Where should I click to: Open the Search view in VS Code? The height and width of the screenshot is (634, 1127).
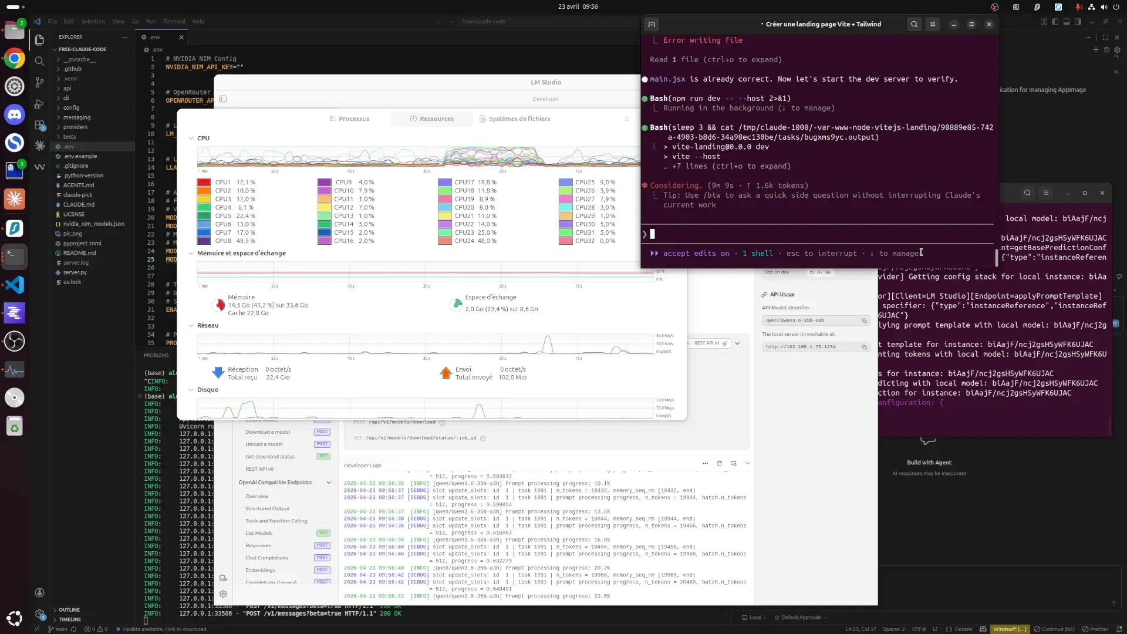coord(39,61)
